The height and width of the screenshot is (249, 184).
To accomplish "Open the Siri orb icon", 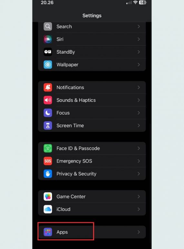I will point(48,39).
